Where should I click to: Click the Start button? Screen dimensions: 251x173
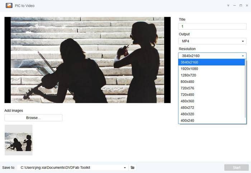(x=236, y=168)
